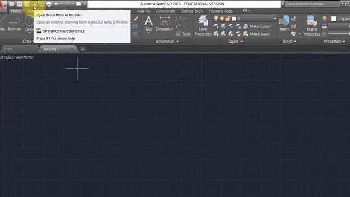
Task: Open Layer Properties manager
Action: (203, 26)
